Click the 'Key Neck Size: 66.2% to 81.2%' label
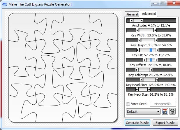Screen dimensions: 180x130 tap(151, 94)
